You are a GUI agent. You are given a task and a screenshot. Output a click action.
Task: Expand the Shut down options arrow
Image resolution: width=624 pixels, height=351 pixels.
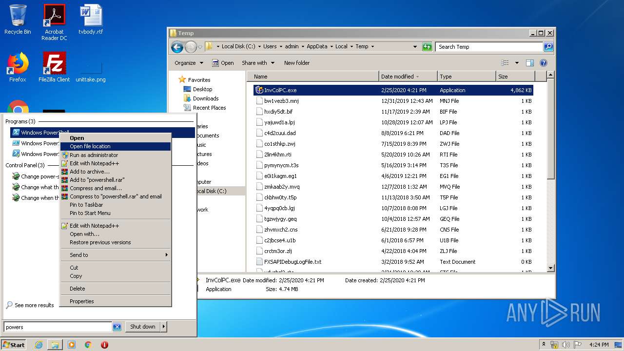pos(163,327)
